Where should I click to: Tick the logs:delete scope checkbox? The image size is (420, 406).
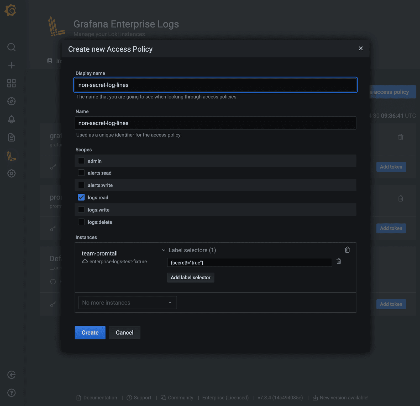pos(81,222)
